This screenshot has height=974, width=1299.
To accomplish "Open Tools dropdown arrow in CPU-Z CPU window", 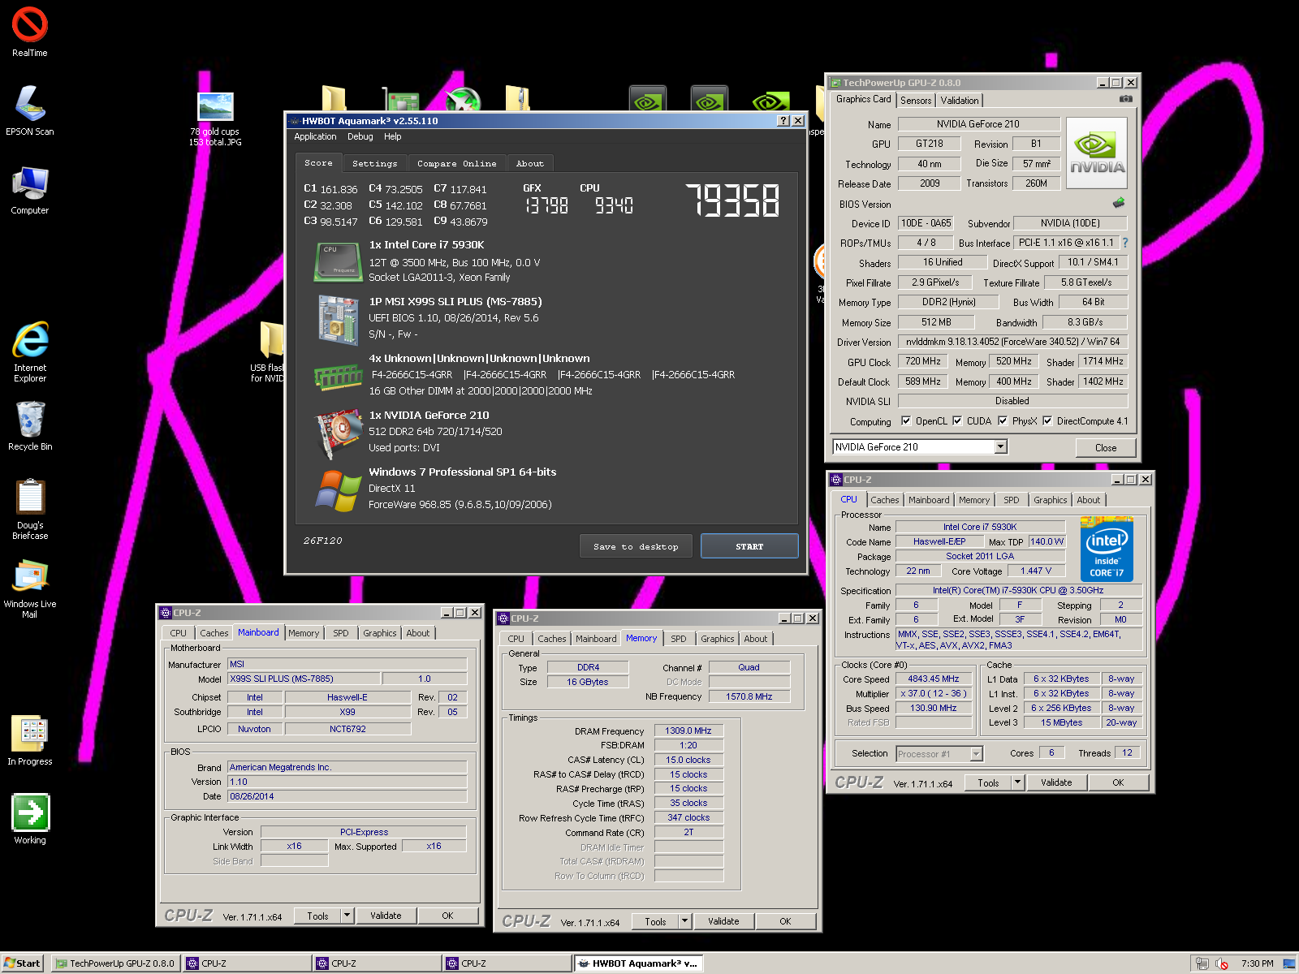I will 1017,782.
